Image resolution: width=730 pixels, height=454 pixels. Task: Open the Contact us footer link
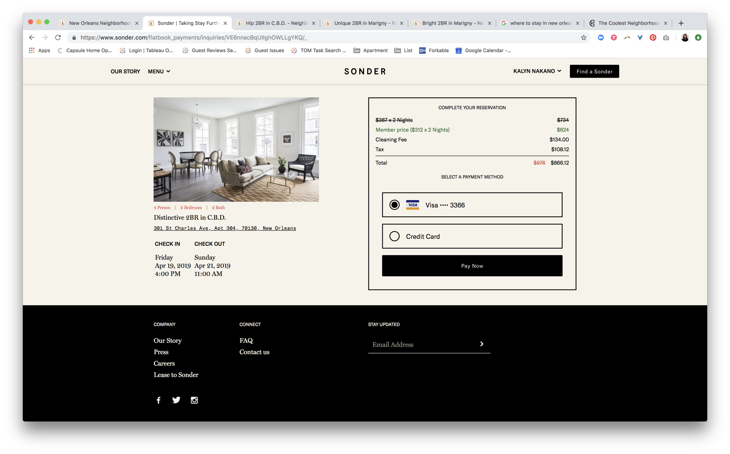point(254,352)
